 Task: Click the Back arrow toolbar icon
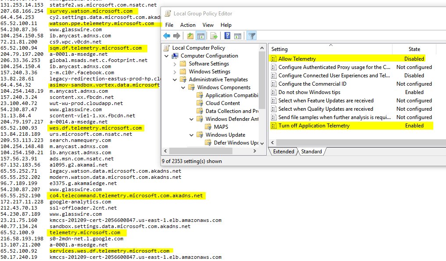pos(167,36)
